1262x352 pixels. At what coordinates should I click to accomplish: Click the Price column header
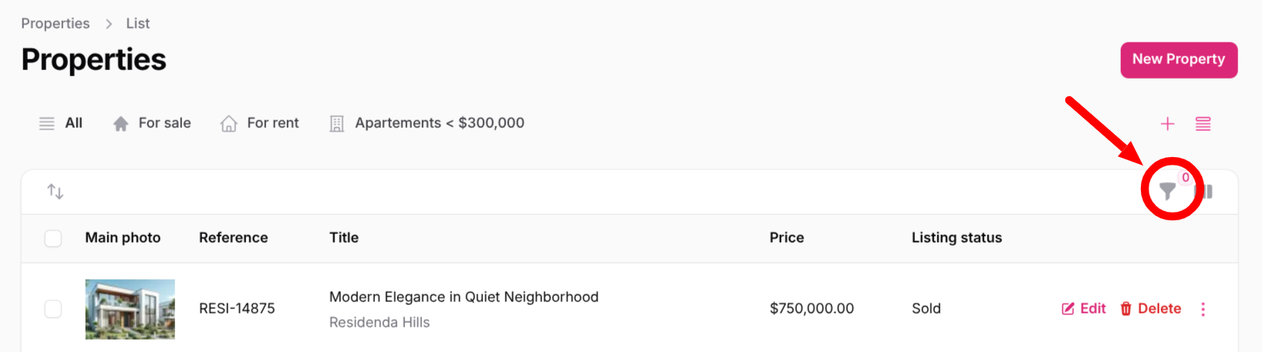tap(786, 238)
